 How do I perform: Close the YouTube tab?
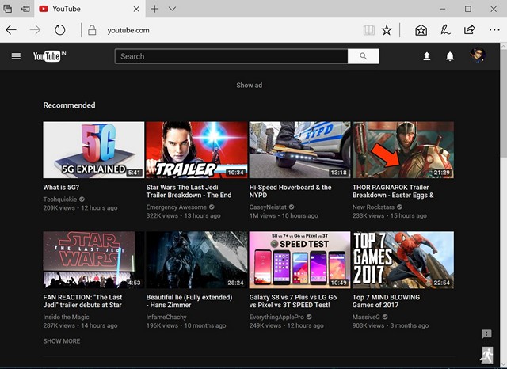click(136, 9)
